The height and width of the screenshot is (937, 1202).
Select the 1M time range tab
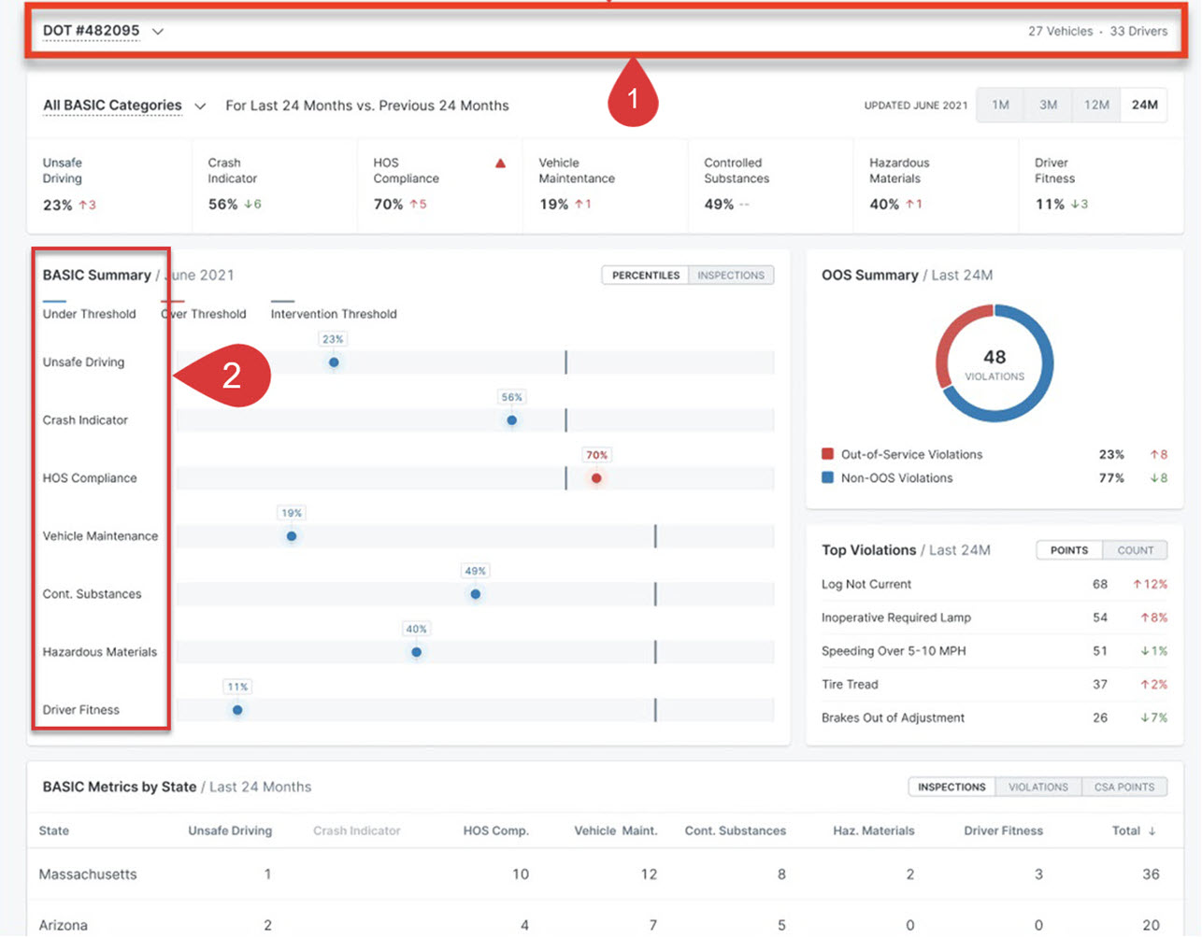coord(1000,105)
